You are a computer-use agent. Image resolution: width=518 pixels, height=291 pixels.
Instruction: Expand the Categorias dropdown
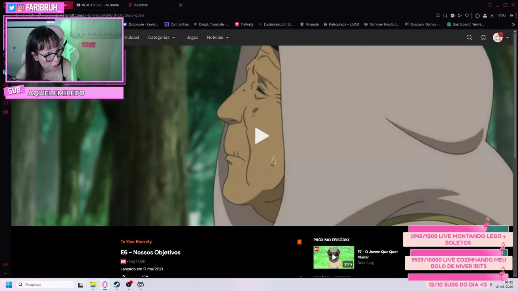(x=161, y=38)
